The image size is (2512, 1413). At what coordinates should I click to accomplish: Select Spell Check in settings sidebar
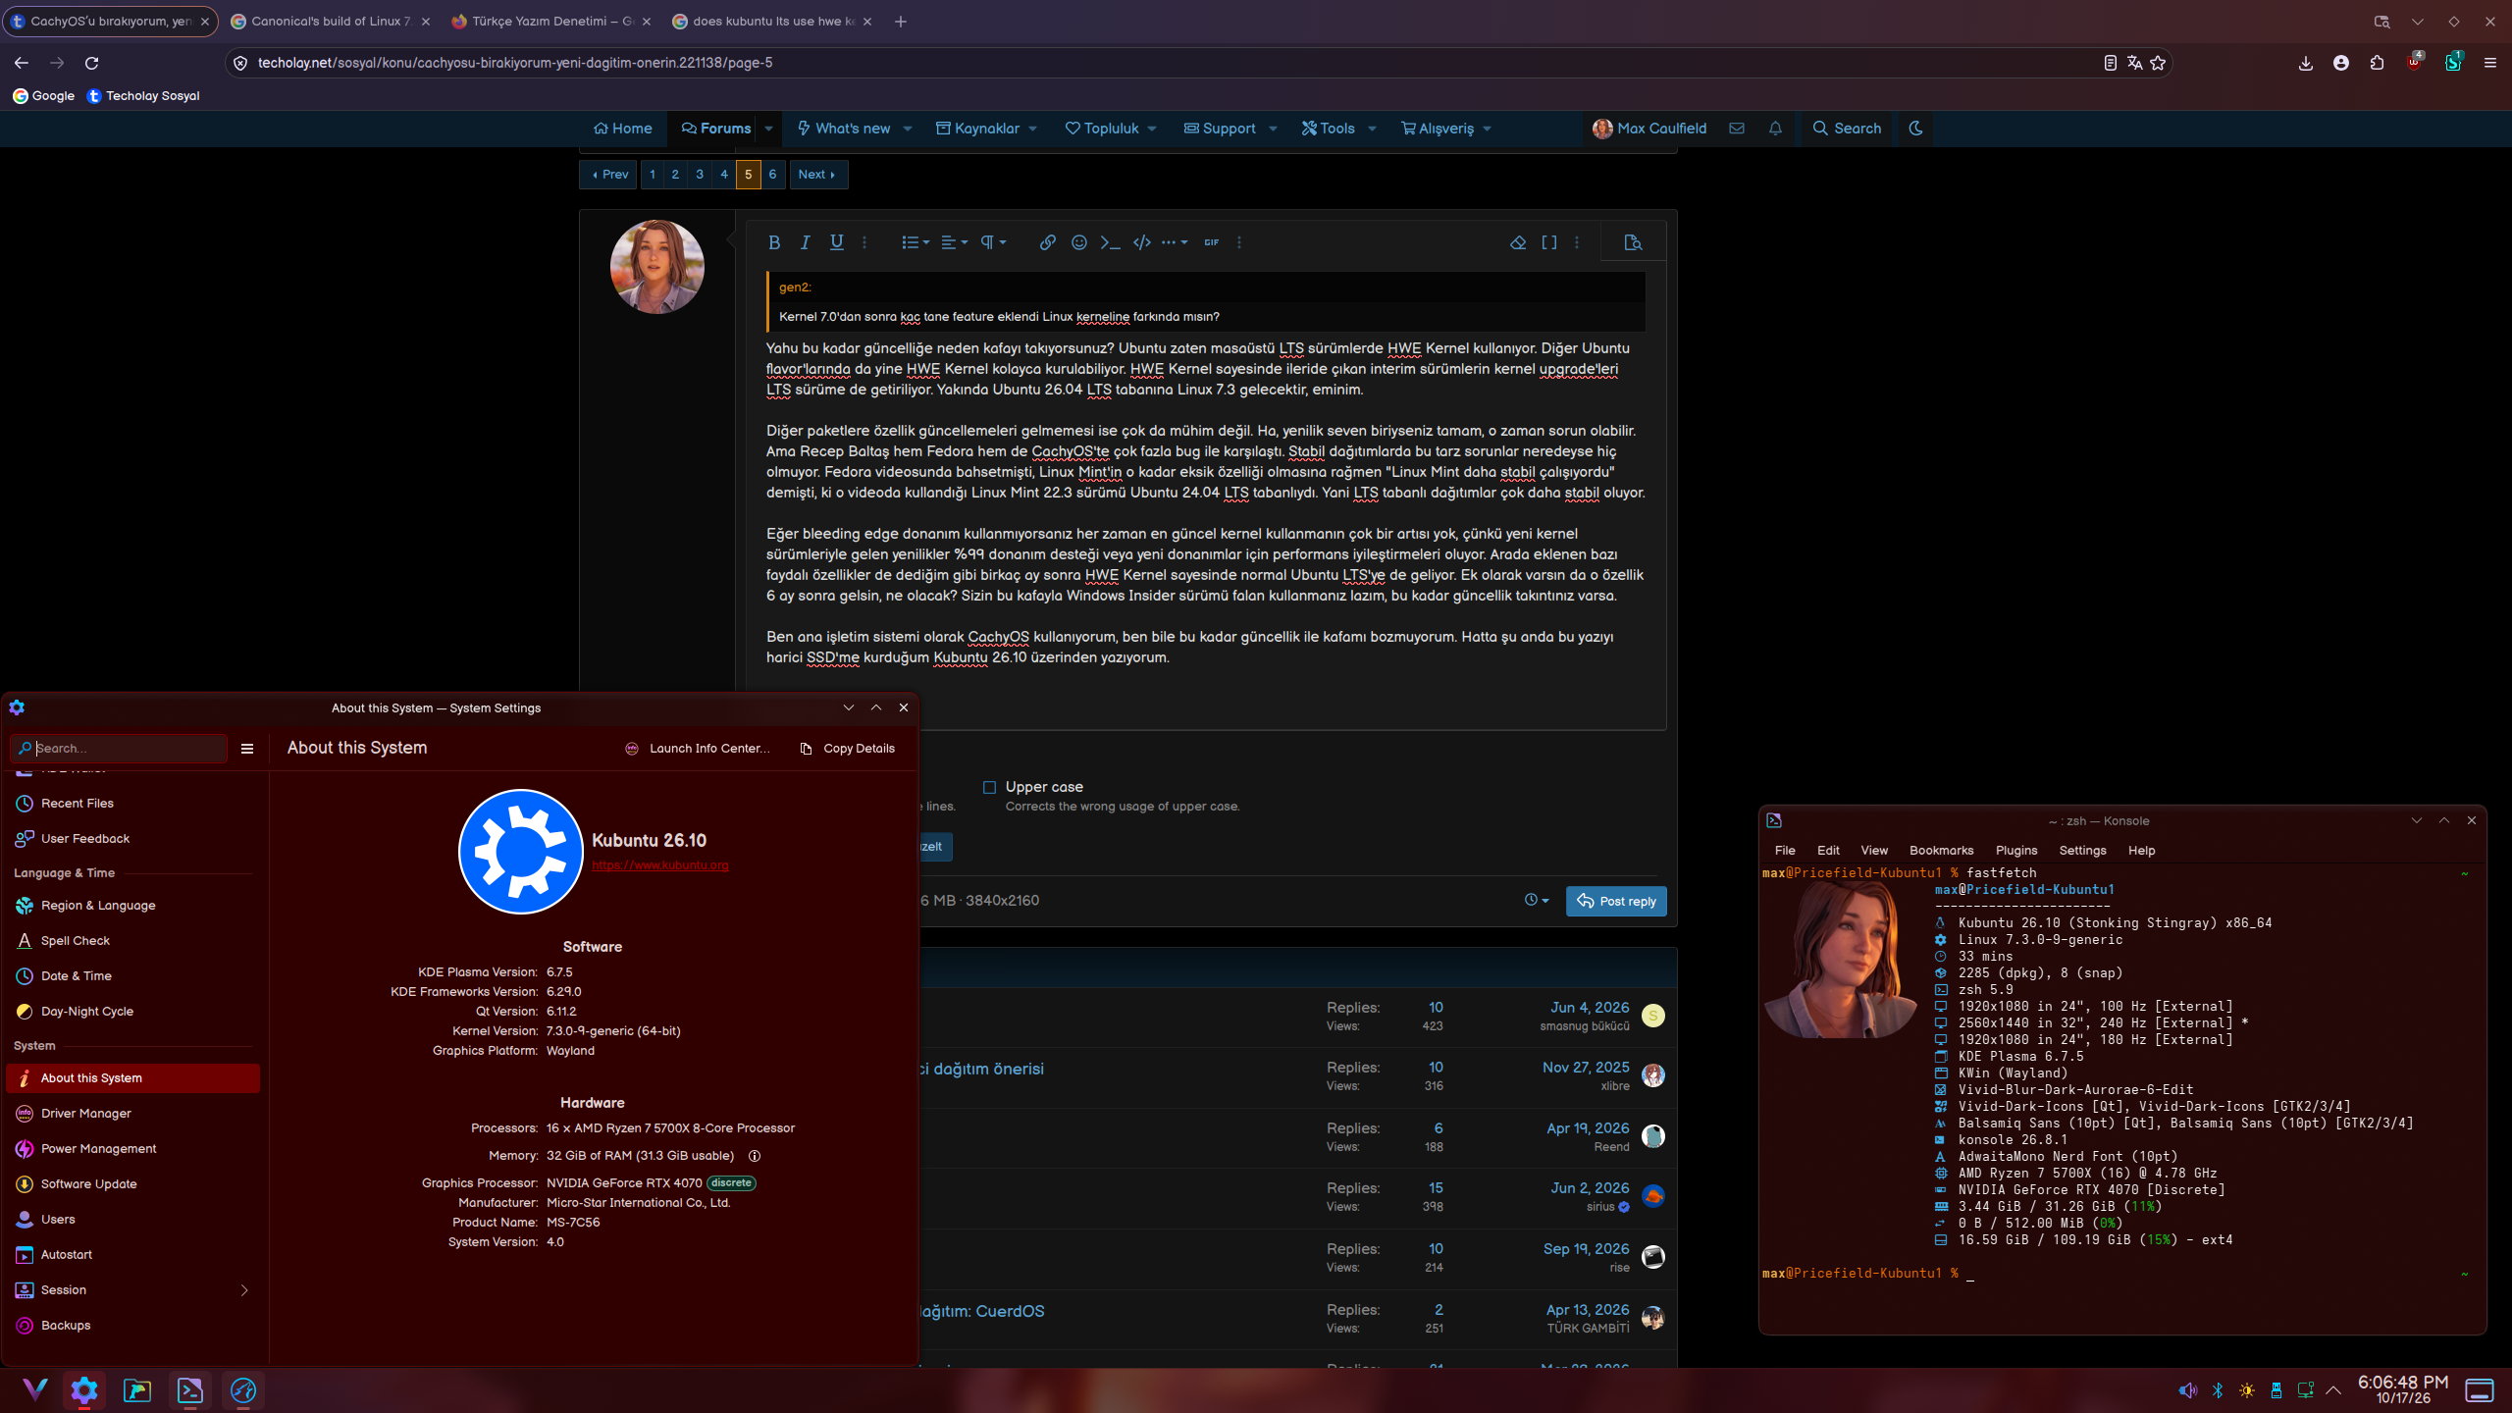pos(133,940)
